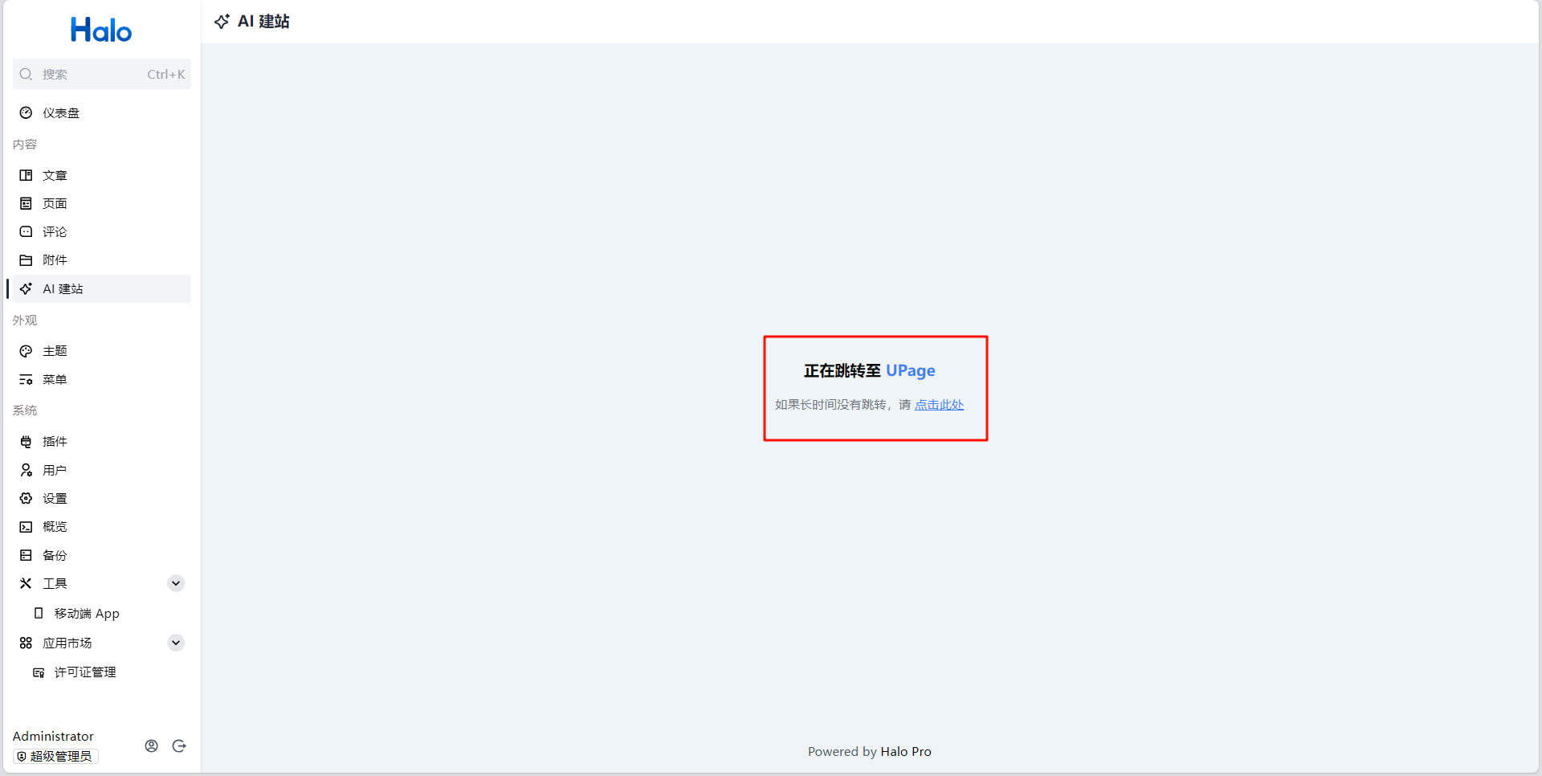Click the 菜单 menu icon
Image resolution: width=1542 pixels, height=776 pixels.
click(27, 379)
